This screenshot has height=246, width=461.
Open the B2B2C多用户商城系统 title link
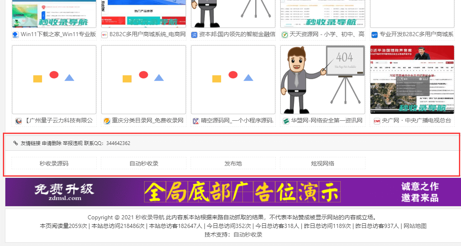[x=147, y=34]
